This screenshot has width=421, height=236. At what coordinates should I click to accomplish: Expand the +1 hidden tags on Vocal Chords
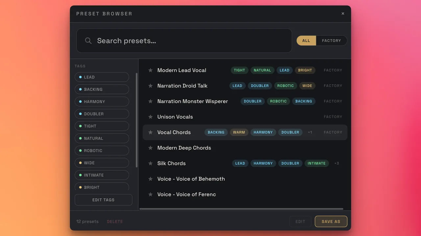click(x=310, y=132)
